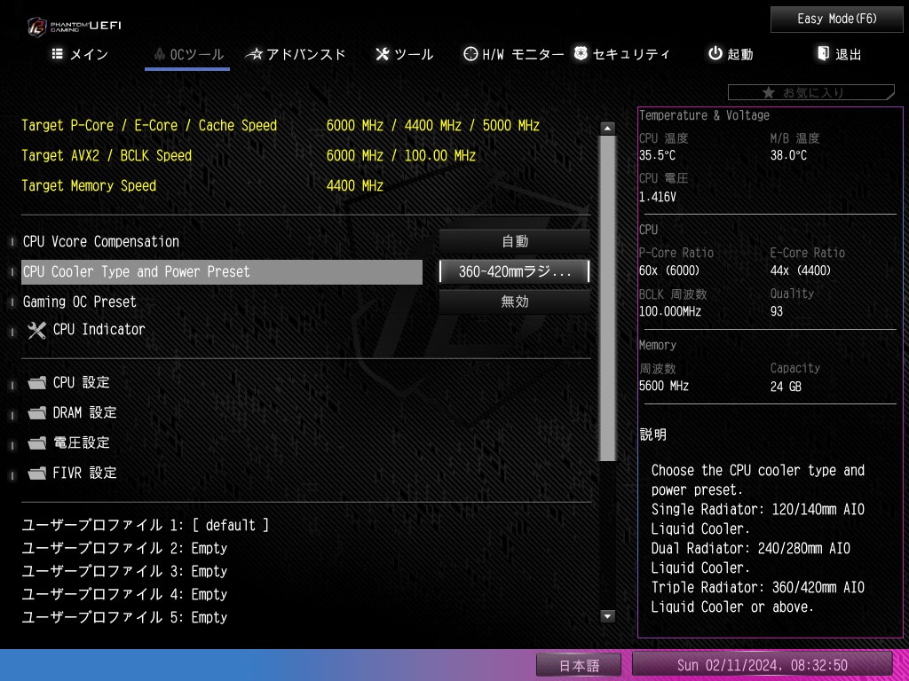Image resolution: width=909 pixels, height=681 pixels.
Task: Click the power icon beside 起動
Action: pyautogui.click(x=715, y=54)
